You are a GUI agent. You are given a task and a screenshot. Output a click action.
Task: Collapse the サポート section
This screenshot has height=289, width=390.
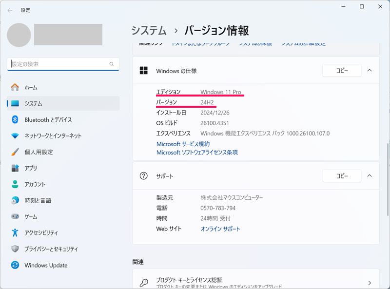(x=370, y=176)
